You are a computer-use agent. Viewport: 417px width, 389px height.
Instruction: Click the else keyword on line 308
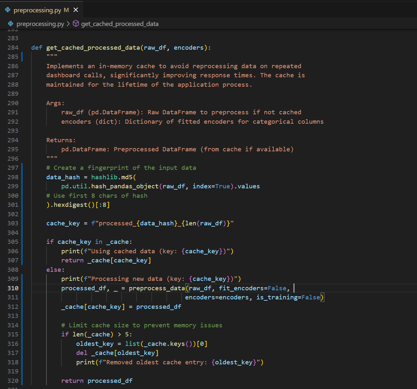[x=54, y=270]
